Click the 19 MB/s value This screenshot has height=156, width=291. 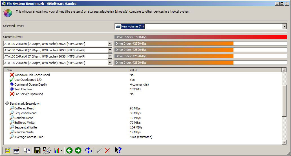[135, 132]
